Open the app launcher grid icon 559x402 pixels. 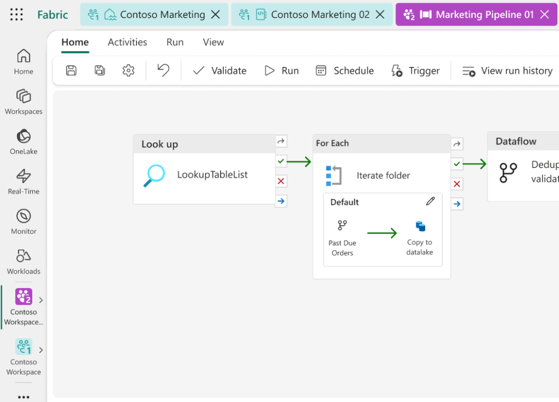(x=16, y=15)
